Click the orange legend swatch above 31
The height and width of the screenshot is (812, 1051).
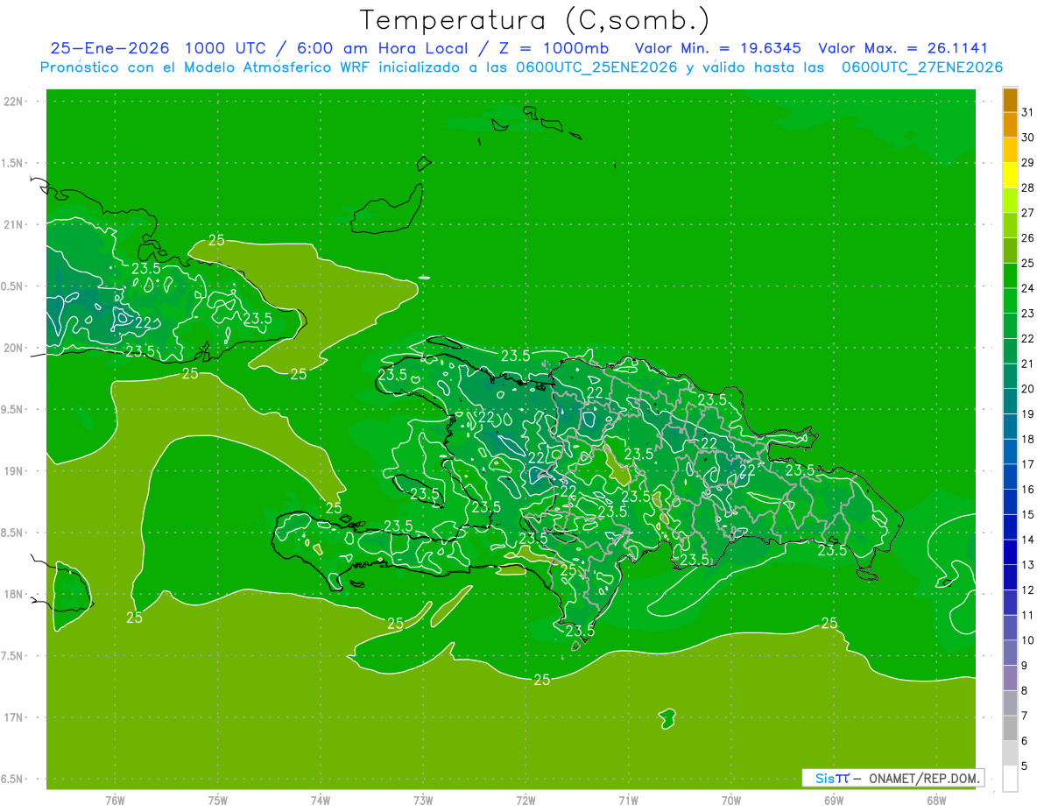click(1010, 100)
